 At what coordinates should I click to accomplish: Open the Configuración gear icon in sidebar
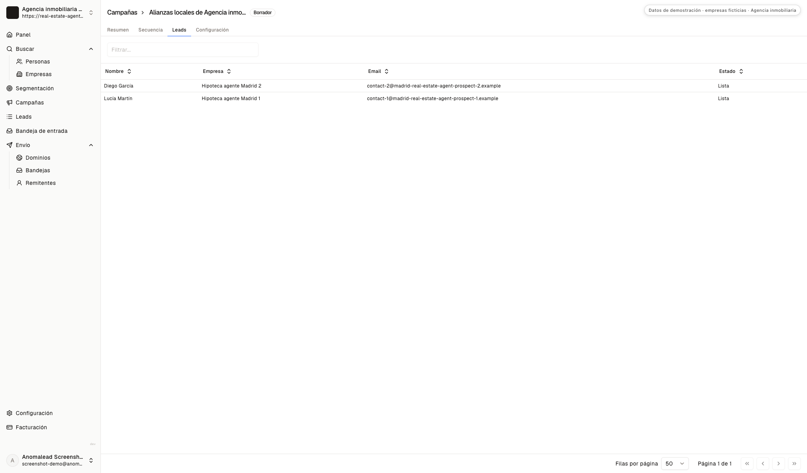point(9,413)
